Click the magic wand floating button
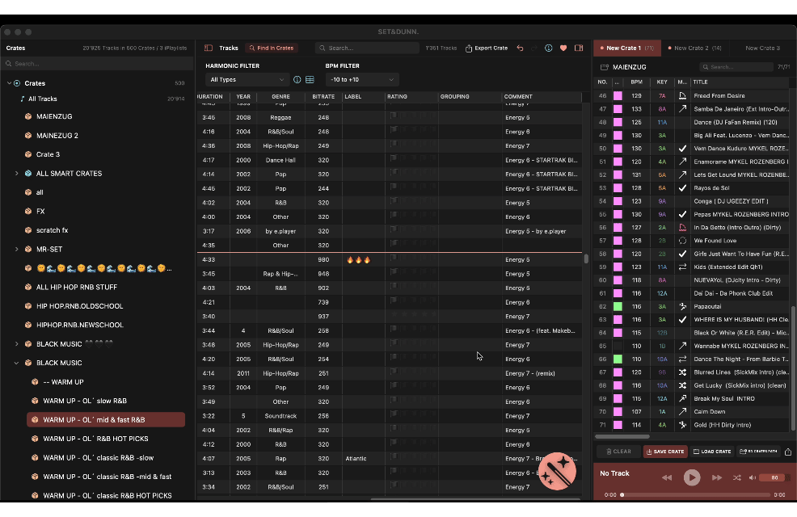 tap(557, 471)
